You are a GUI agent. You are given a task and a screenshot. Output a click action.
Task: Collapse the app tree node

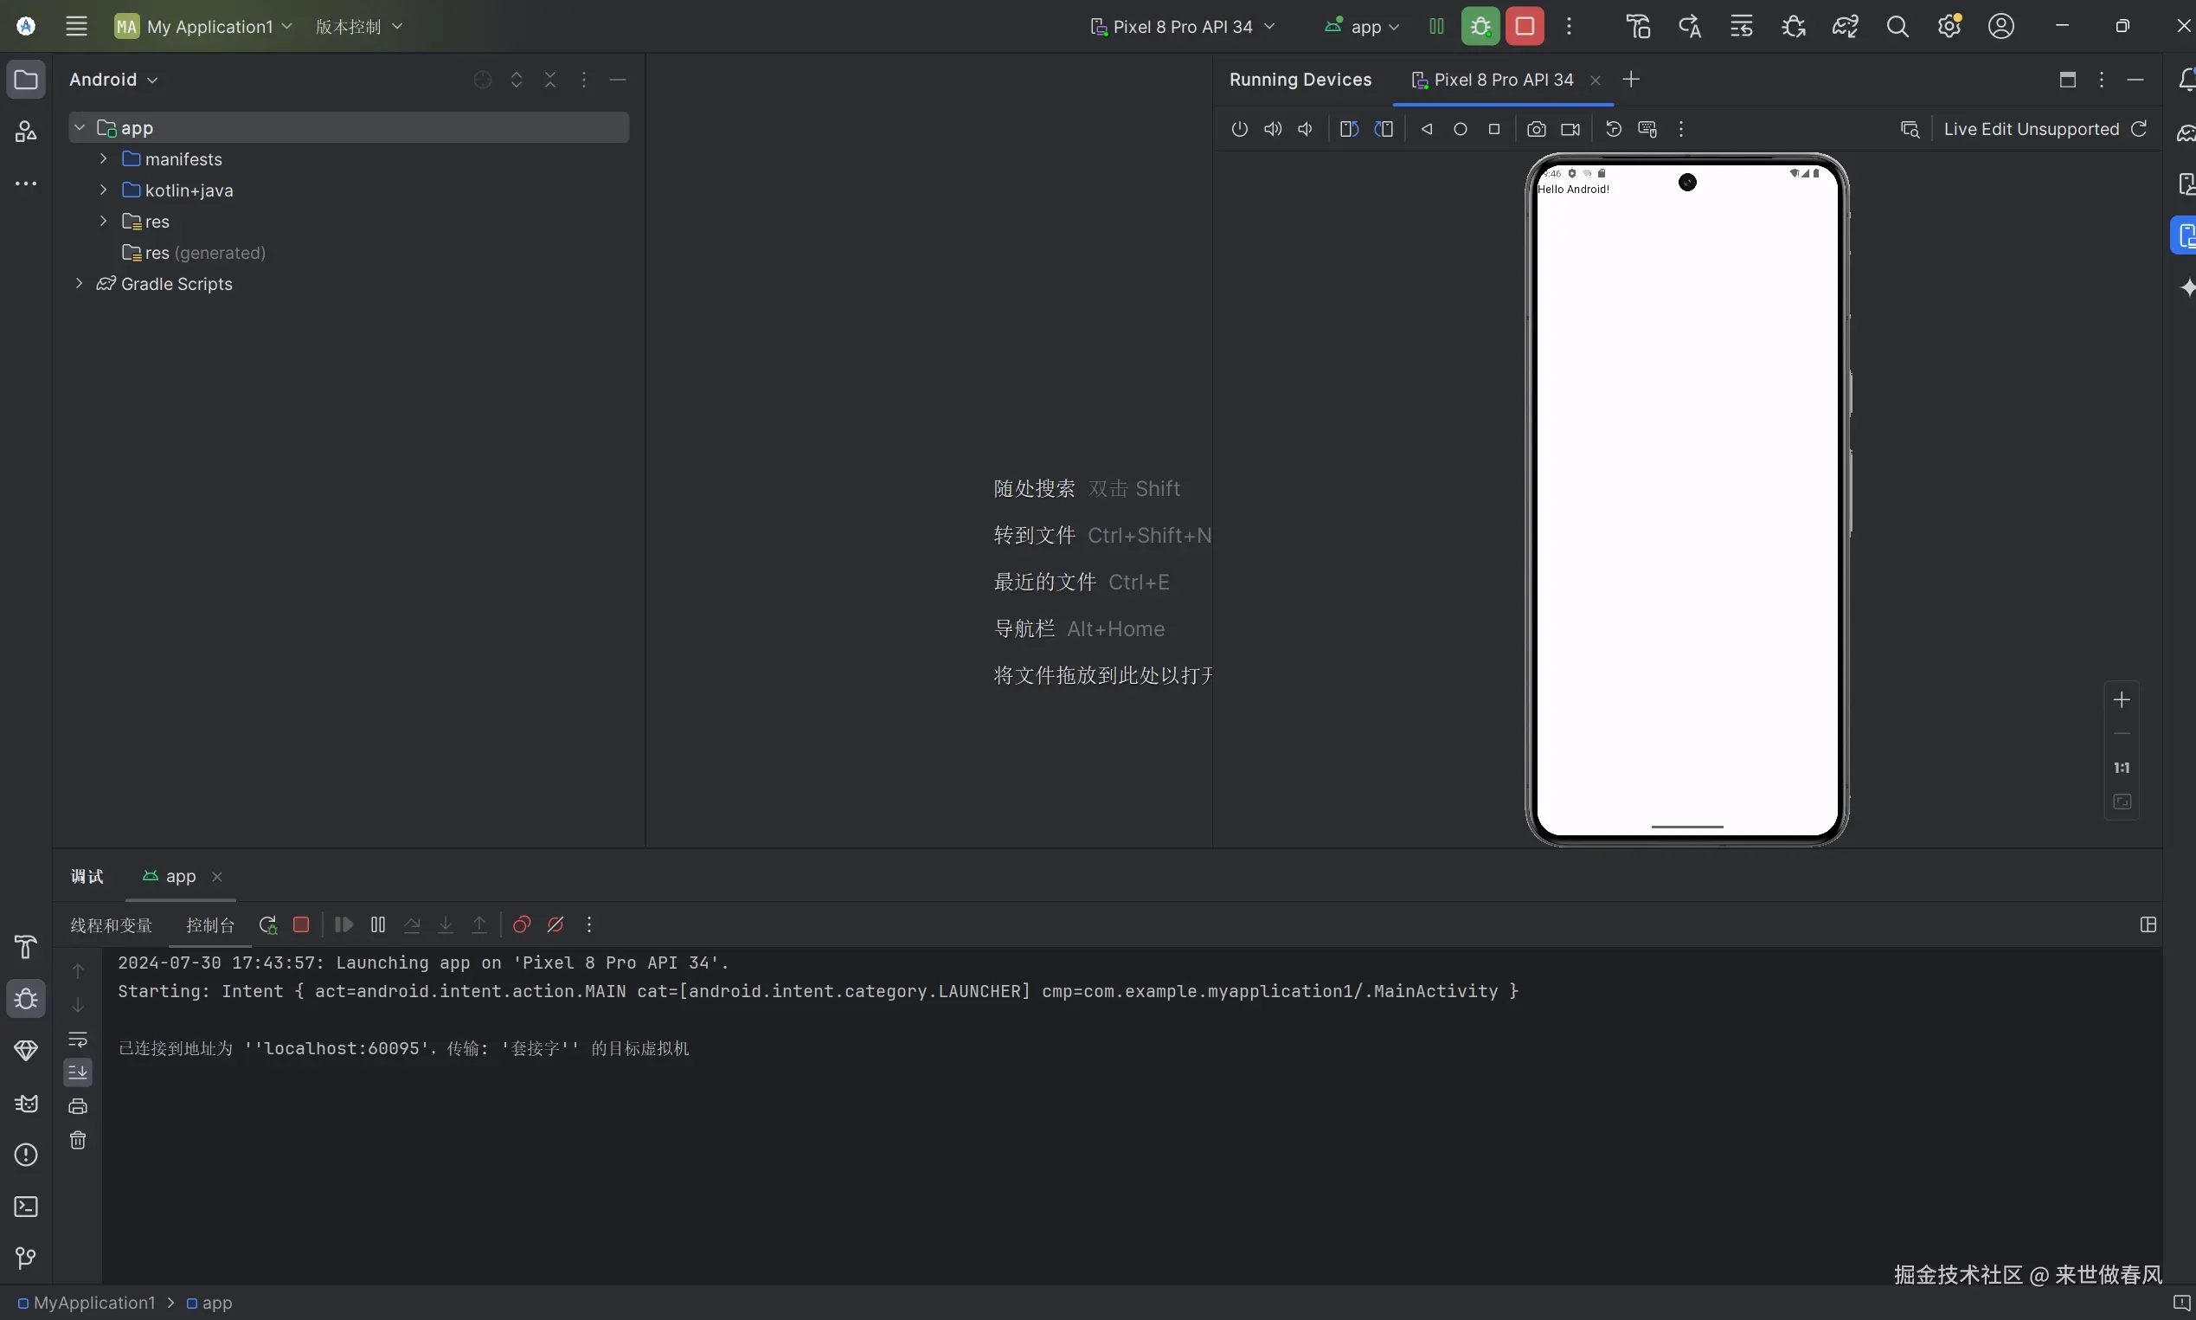79,126
